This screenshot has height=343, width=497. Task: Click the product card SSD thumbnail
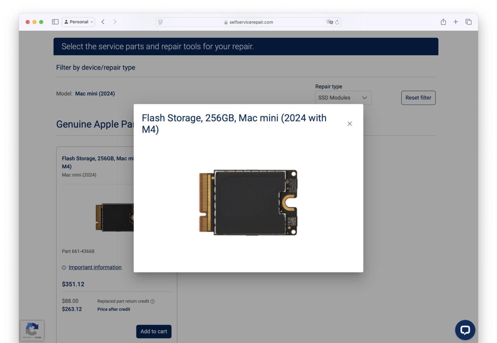[x=115, y=218]
